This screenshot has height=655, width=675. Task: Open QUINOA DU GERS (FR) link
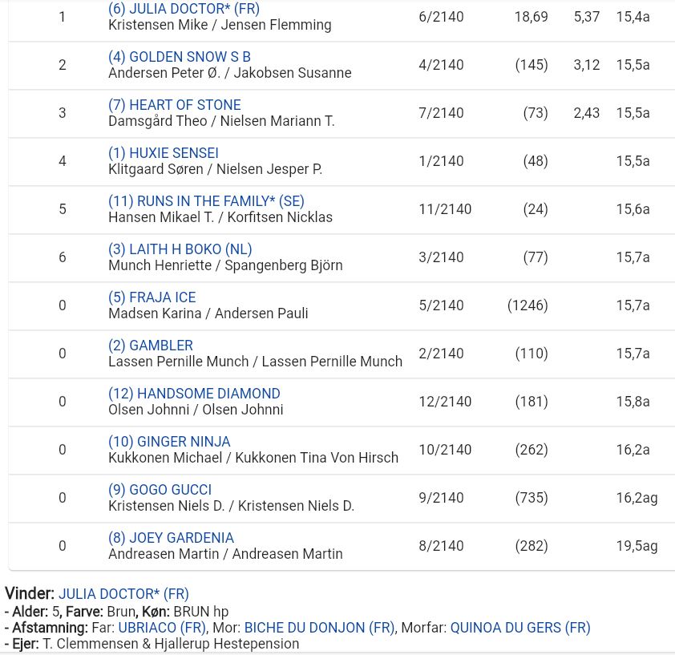(520, 628)
